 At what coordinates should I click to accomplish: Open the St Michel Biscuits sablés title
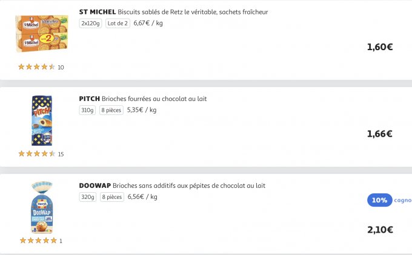coord(173,12)
